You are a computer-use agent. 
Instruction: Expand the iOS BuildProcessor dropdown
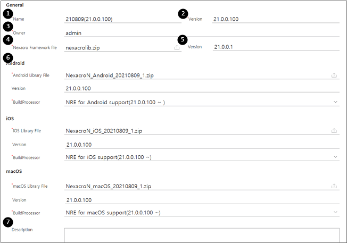(335, 157)
